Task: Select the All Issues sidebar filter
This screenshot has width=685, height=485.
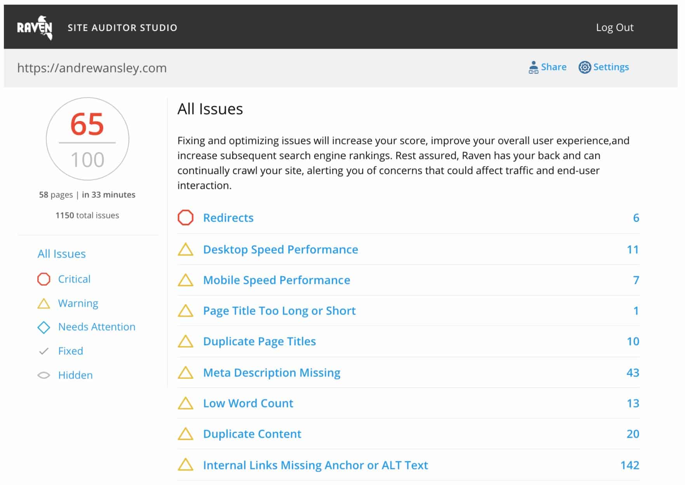Action: [x=61, y=254]
